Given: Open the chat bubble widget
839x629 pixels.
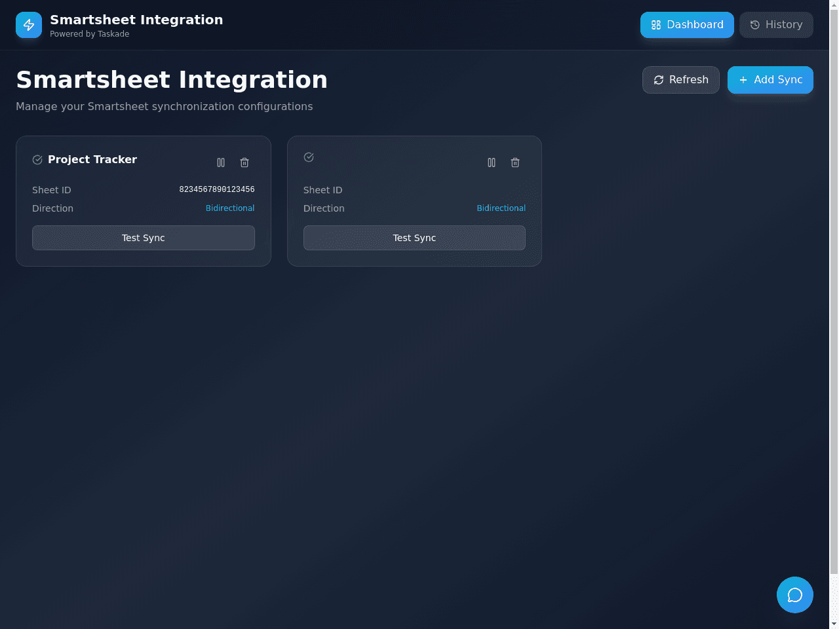Looking at the screenshot, I should pos(795,595).
